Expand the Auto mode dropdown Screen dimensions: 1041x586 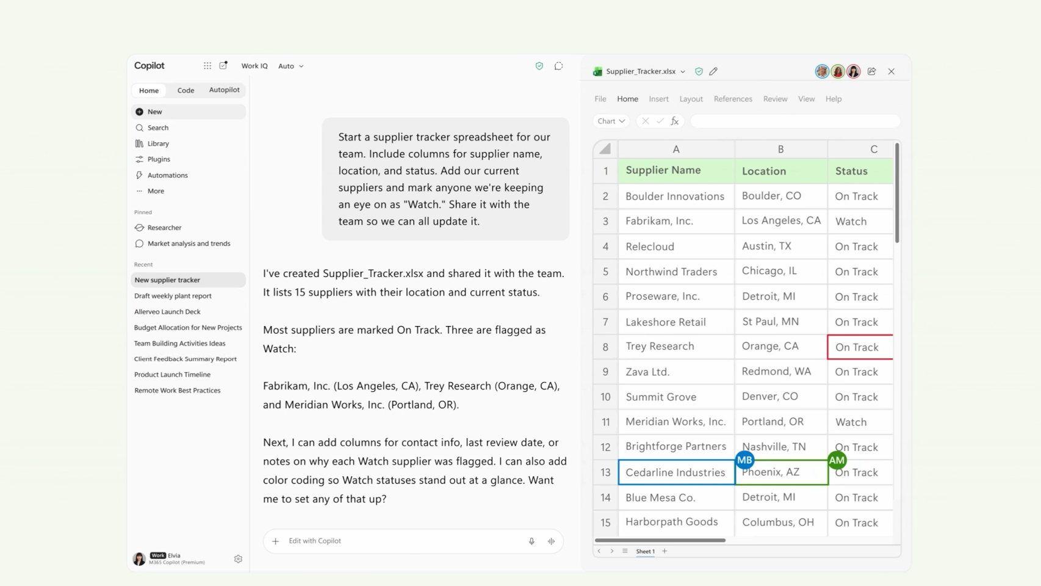[x=291, y=66]
